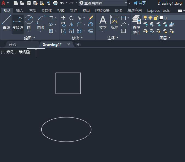The width and height of the screenshot is (185, 162).
Task: Open the 注释 ribbon tab
Action: 32,10
